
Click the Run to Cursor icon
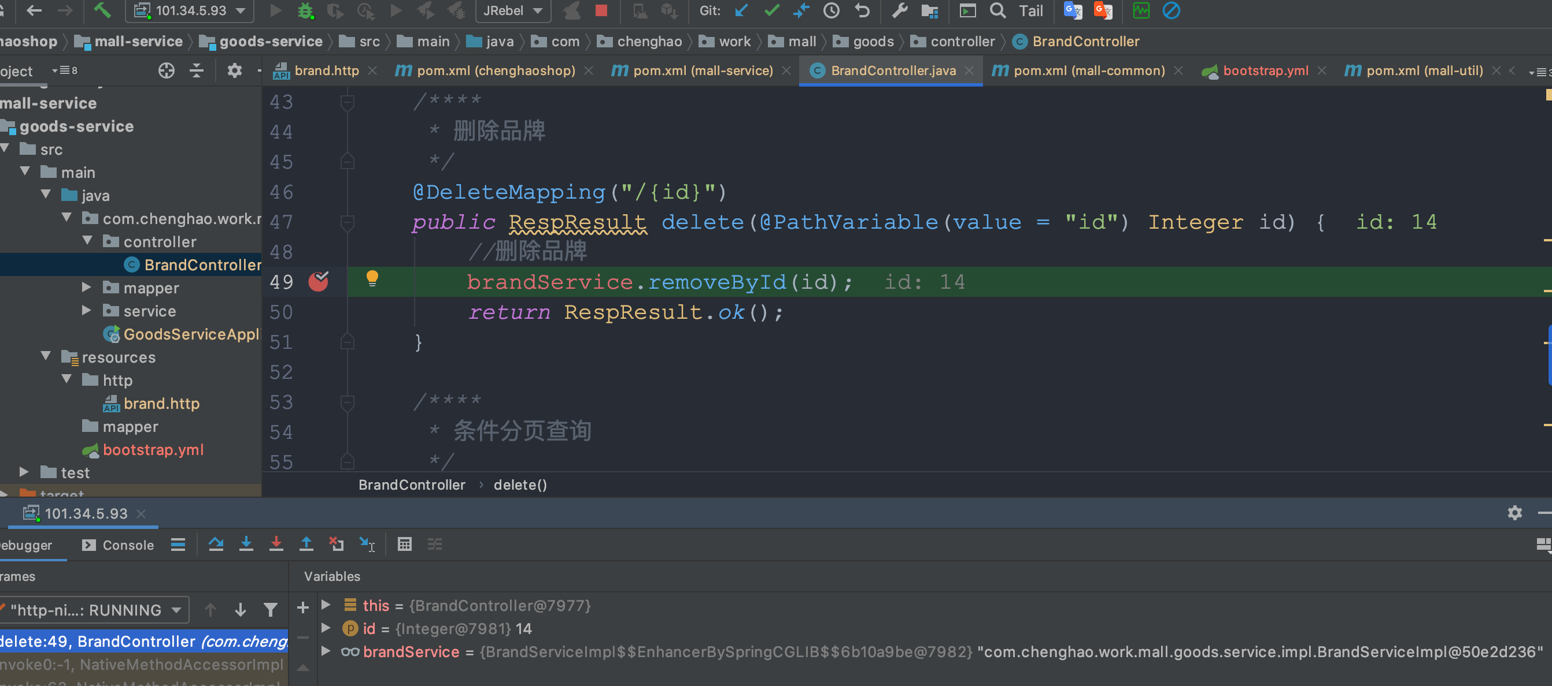point(366,545)
